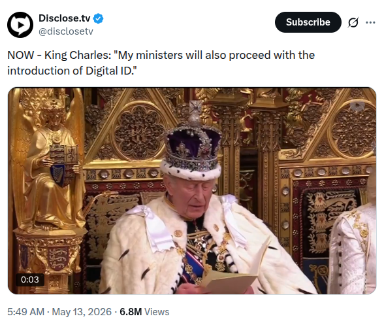
Task: Click the faint watermark logo in the video corner
Action: pos(357,106)
